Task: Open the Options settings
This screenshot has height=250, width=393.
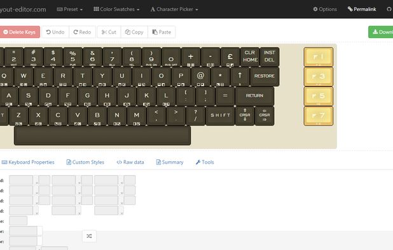Action: [325, 10]
